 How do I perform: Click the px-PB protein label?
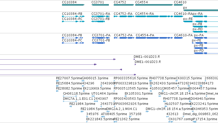(x=199, y=46)
